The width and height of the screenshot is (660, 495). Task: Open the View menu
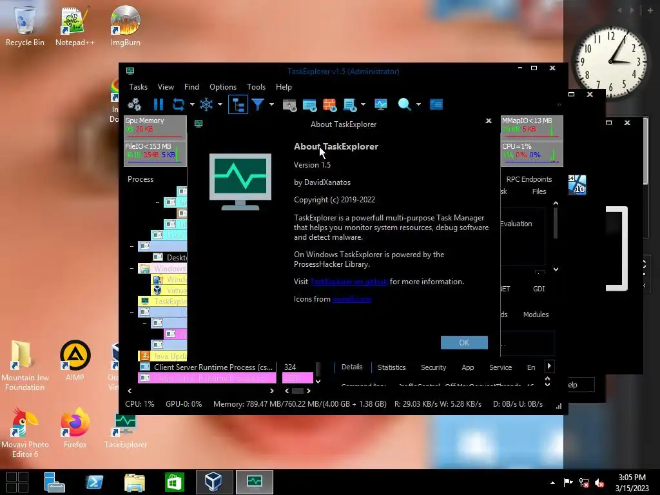click(166, 87)
